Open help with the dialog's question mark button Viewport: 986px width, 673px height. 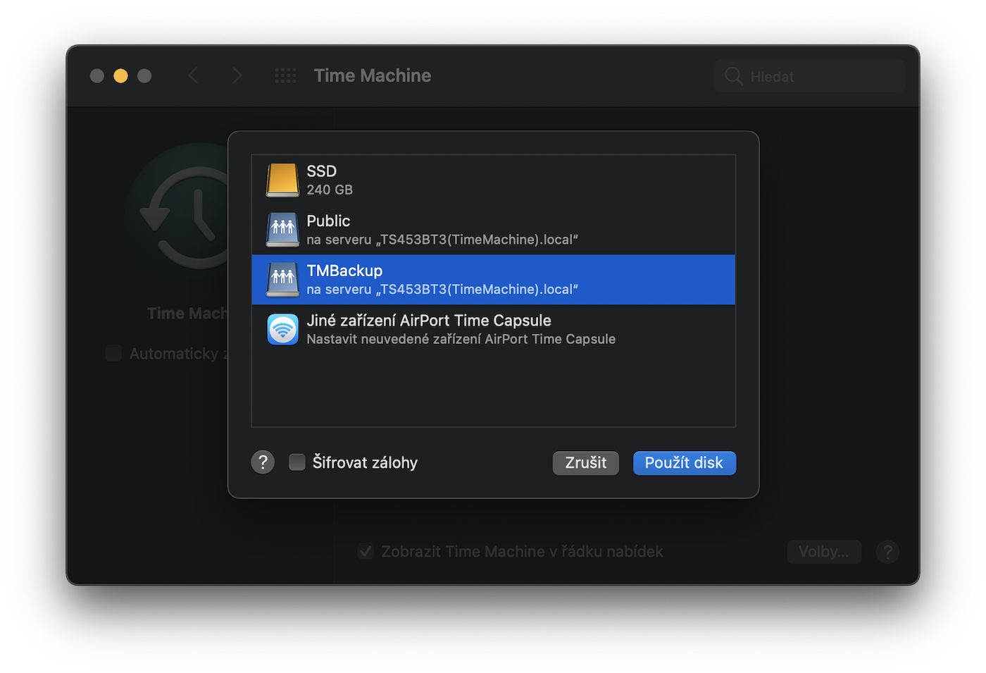tap(263, 462)
